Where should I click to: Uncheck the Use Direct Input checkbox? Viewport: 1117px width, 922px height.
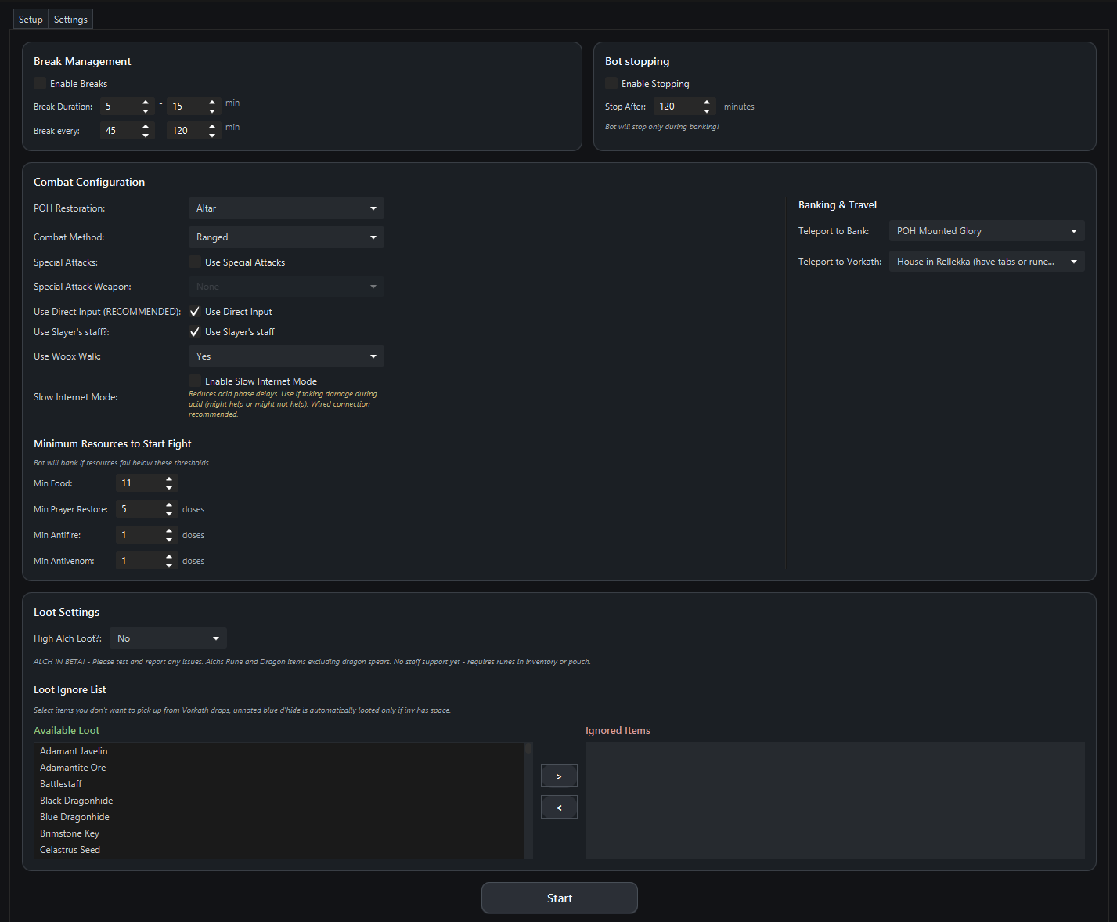tap(195, 312)
